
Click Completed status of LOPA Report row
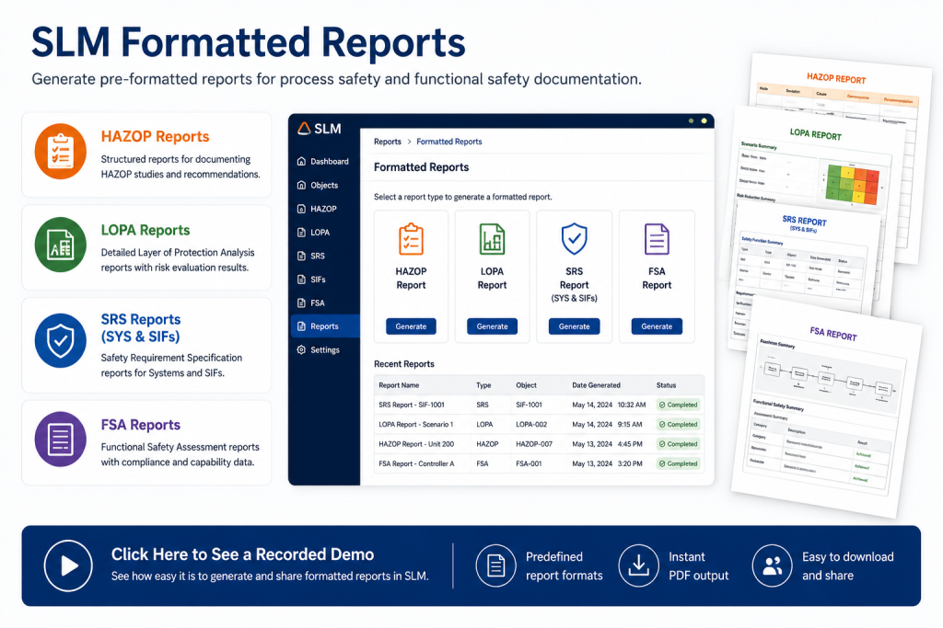(x=678, y=425)
